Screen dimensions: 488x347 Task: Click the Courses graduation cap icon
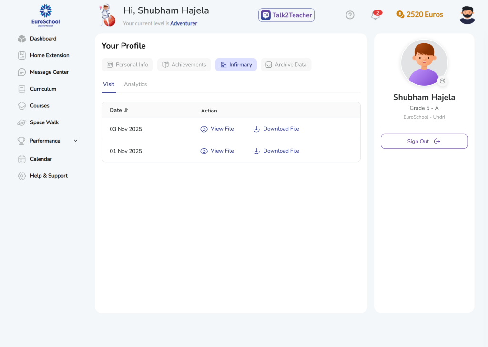pyautogui.click(x=21, y=106)
